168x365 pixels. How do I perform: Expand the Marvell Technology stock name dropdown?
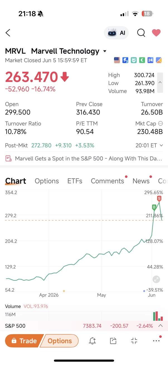pyautogui.click(x=105, y=51)
